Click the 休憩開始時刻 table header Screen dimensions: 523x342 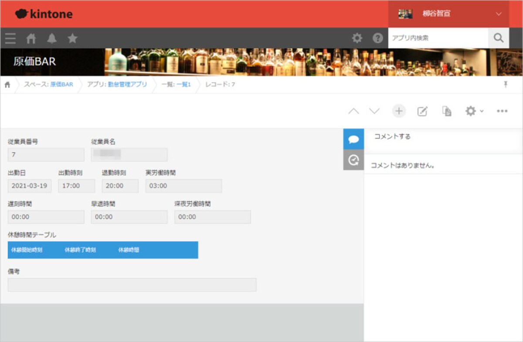pos(27,250)
